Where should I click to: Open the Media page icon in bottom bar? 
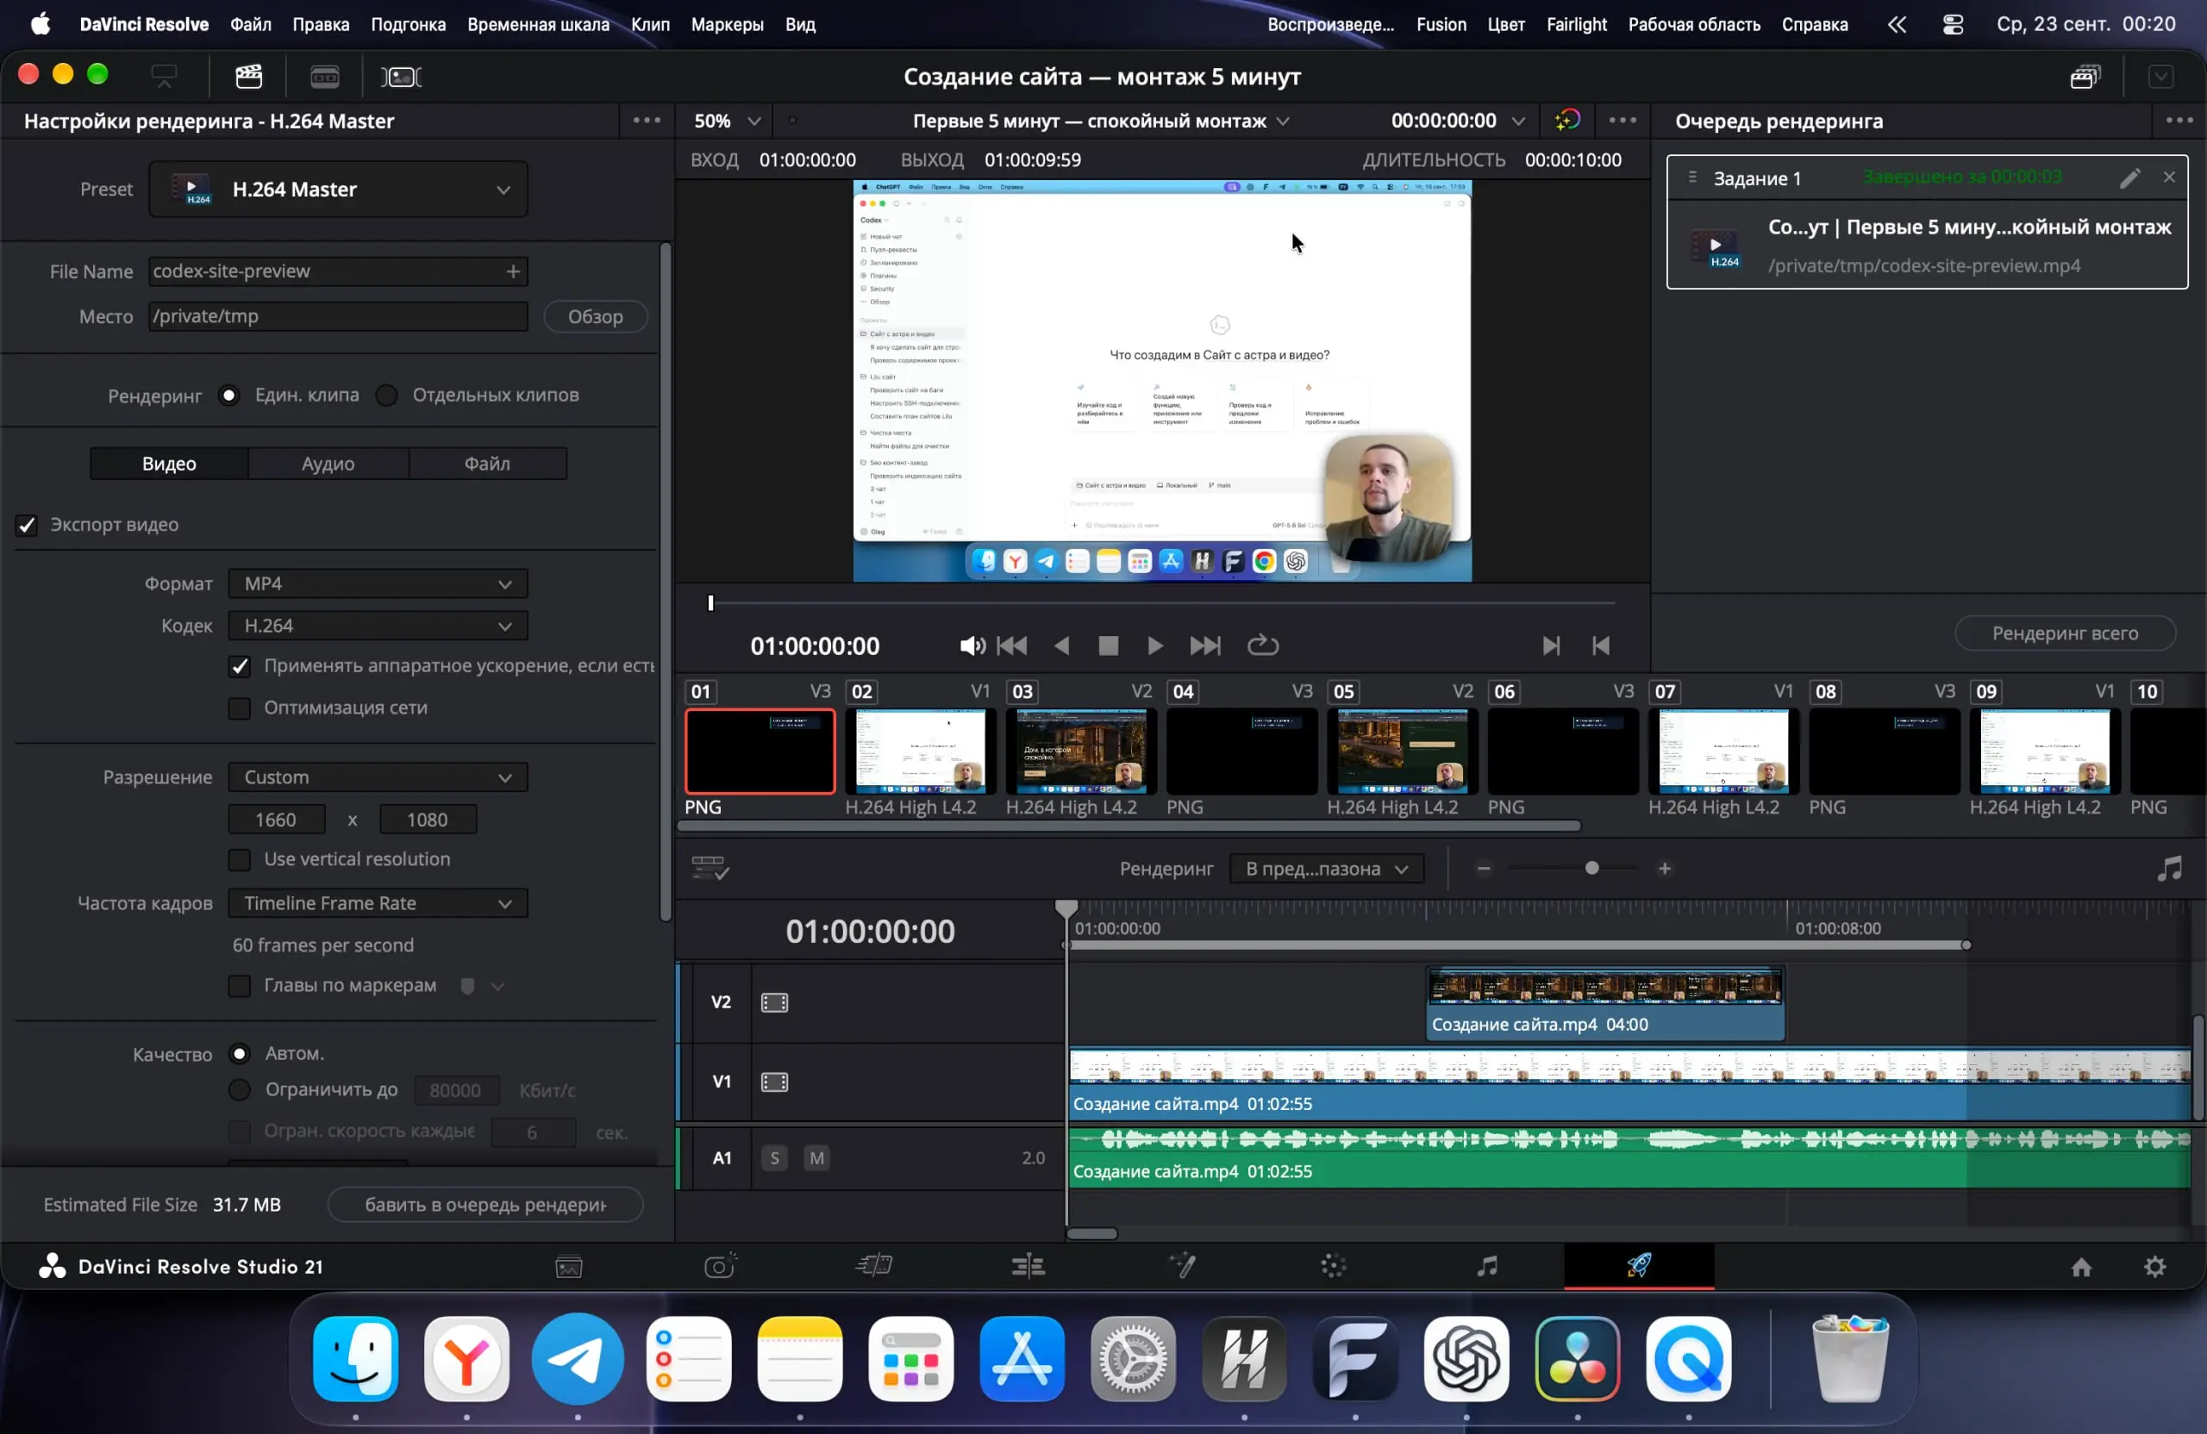click(x=568, y=1266)
